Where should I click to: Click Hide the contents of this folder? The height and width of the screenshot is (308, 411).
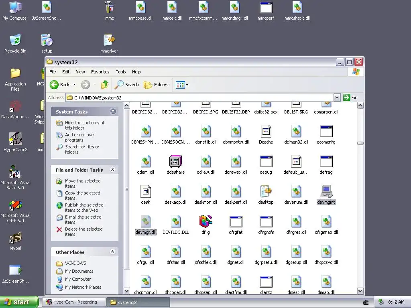pyautogui.click(x=84, y=125)
